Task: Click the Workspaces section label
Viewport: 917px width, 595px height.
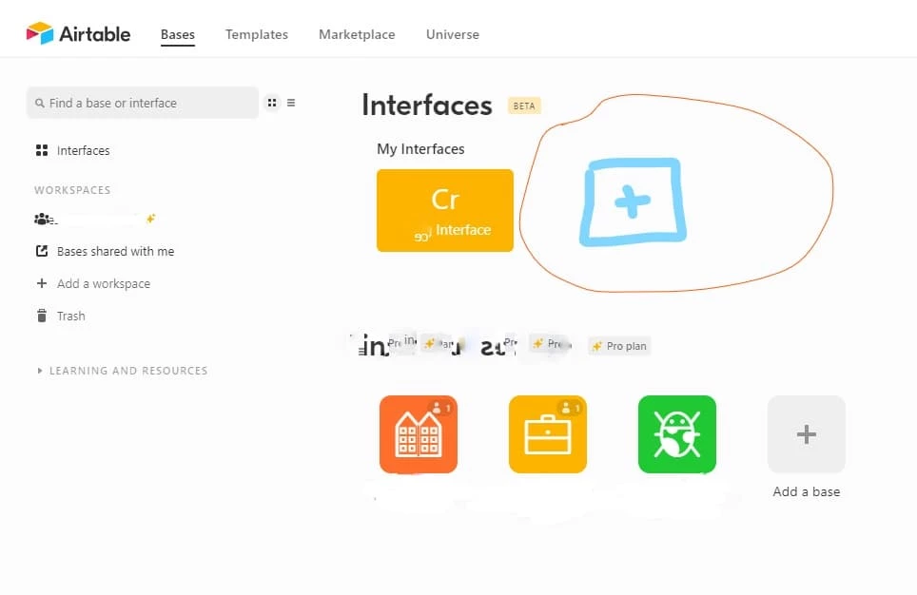Action: 72,190
